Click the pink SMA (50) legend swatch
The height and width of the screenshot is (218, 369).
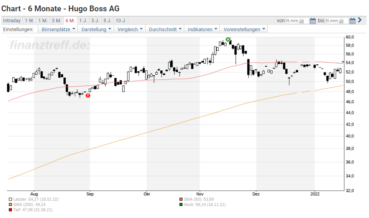181,199
